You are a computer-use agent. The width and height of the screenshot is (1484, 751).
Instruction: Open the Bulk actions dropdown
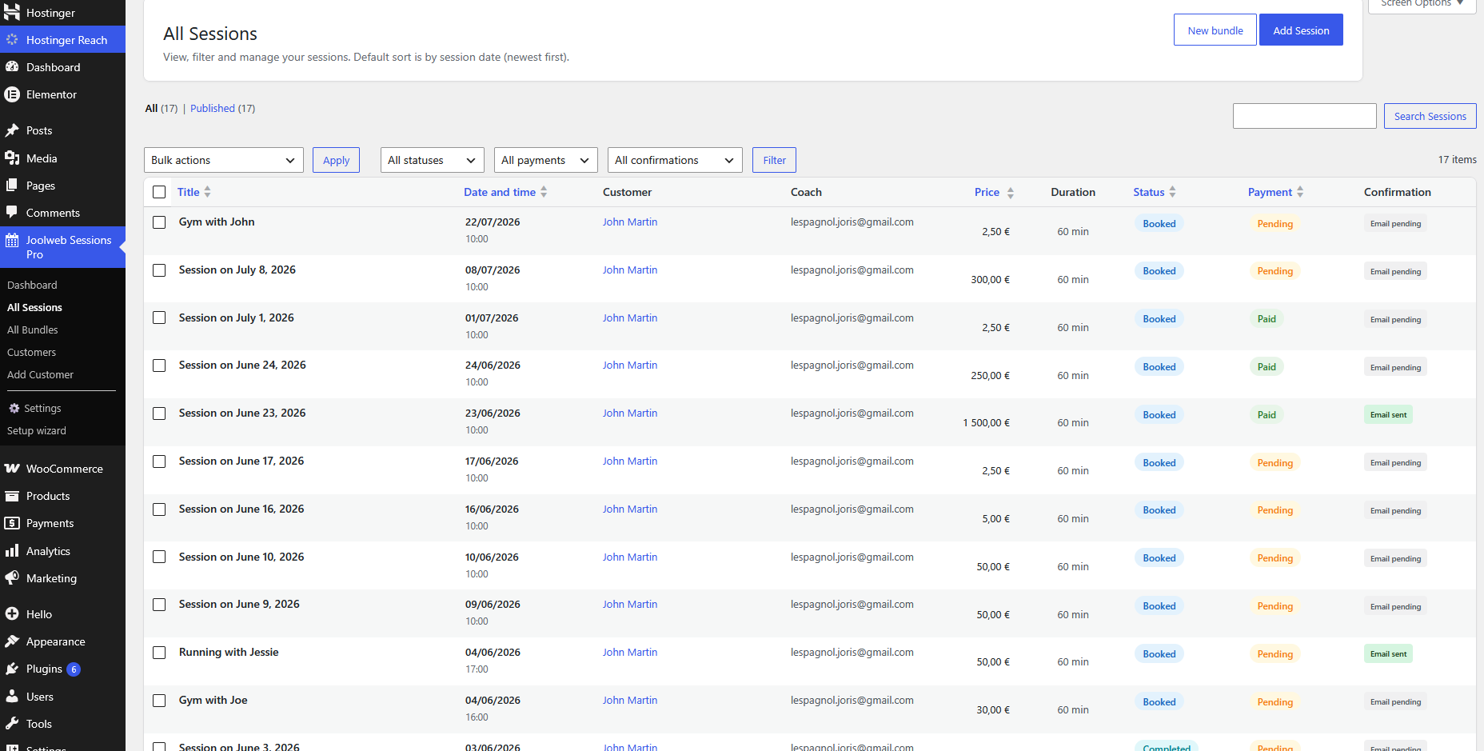224,160
